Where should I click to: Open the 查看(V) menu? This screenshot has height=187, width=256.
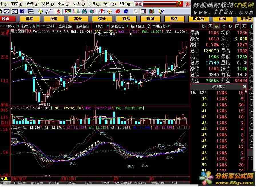33,4
